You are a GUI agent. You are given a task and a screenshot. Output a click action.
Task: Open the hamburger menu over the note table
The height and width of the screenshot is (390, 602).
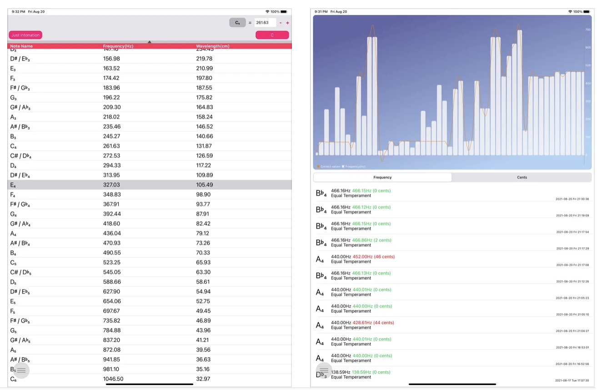[x=21, y=370]
